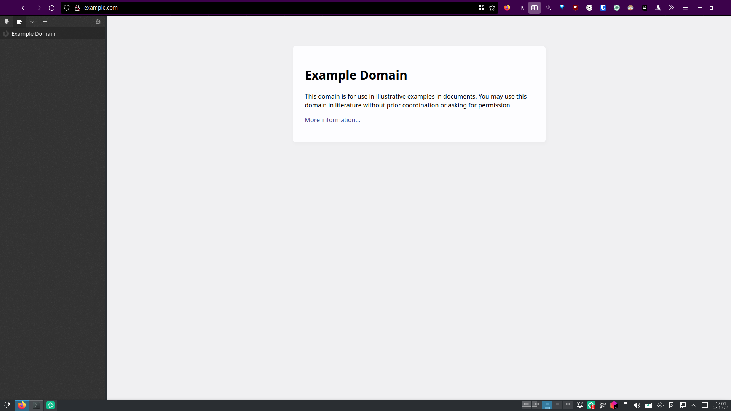
Task: Click the green circular extension icon
Action: click(617, 8)
